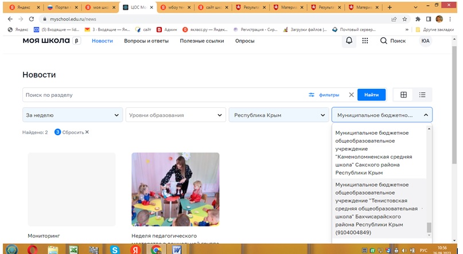Image resolution: width=463 pixels, height=254 pixels.
Task: Open the apps grid menu
Action: click(365, 41)
